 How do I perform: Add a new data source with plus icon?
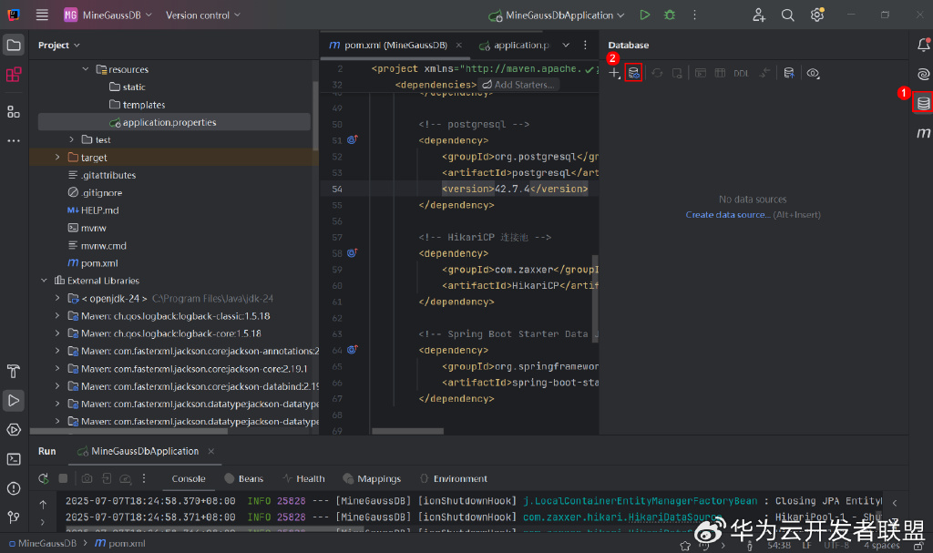point(614,73)
